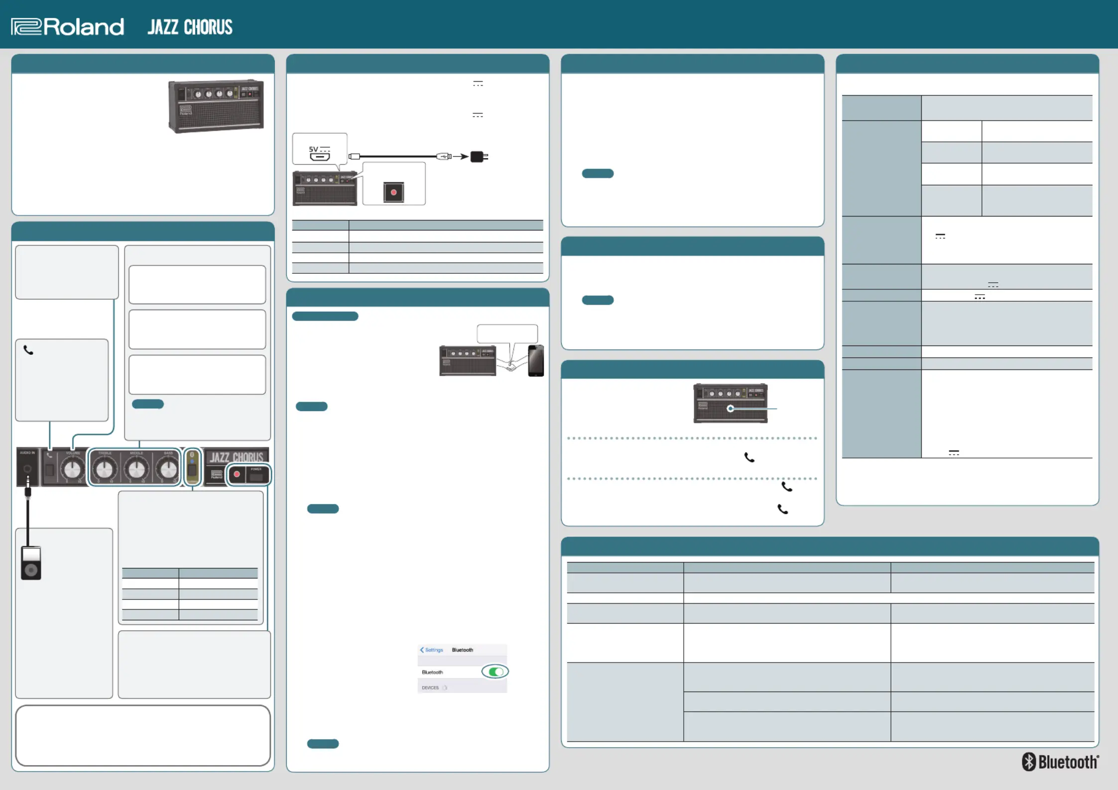The image size is (1118, 790).
Task: Click the USB connector on the cable
Action: (x=444, y=156)
